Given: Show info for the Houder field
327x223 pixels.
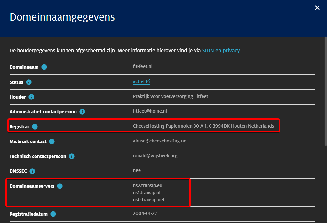Looking at the screenshot, I should click(31, 97).
